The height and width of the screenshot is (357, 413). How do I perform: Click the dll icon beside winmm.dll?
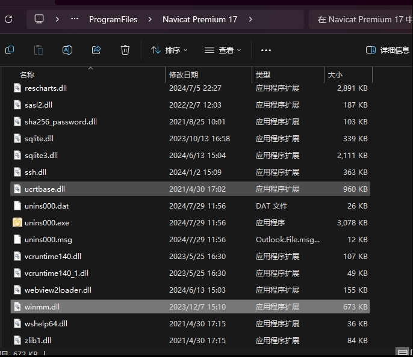(x=17, y=307)
